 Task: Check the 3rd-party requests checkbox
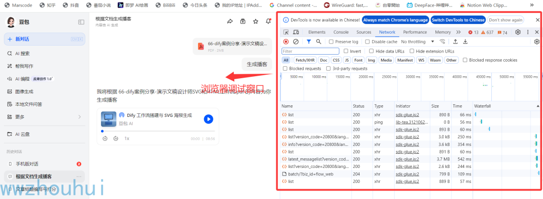click(328, 68)
